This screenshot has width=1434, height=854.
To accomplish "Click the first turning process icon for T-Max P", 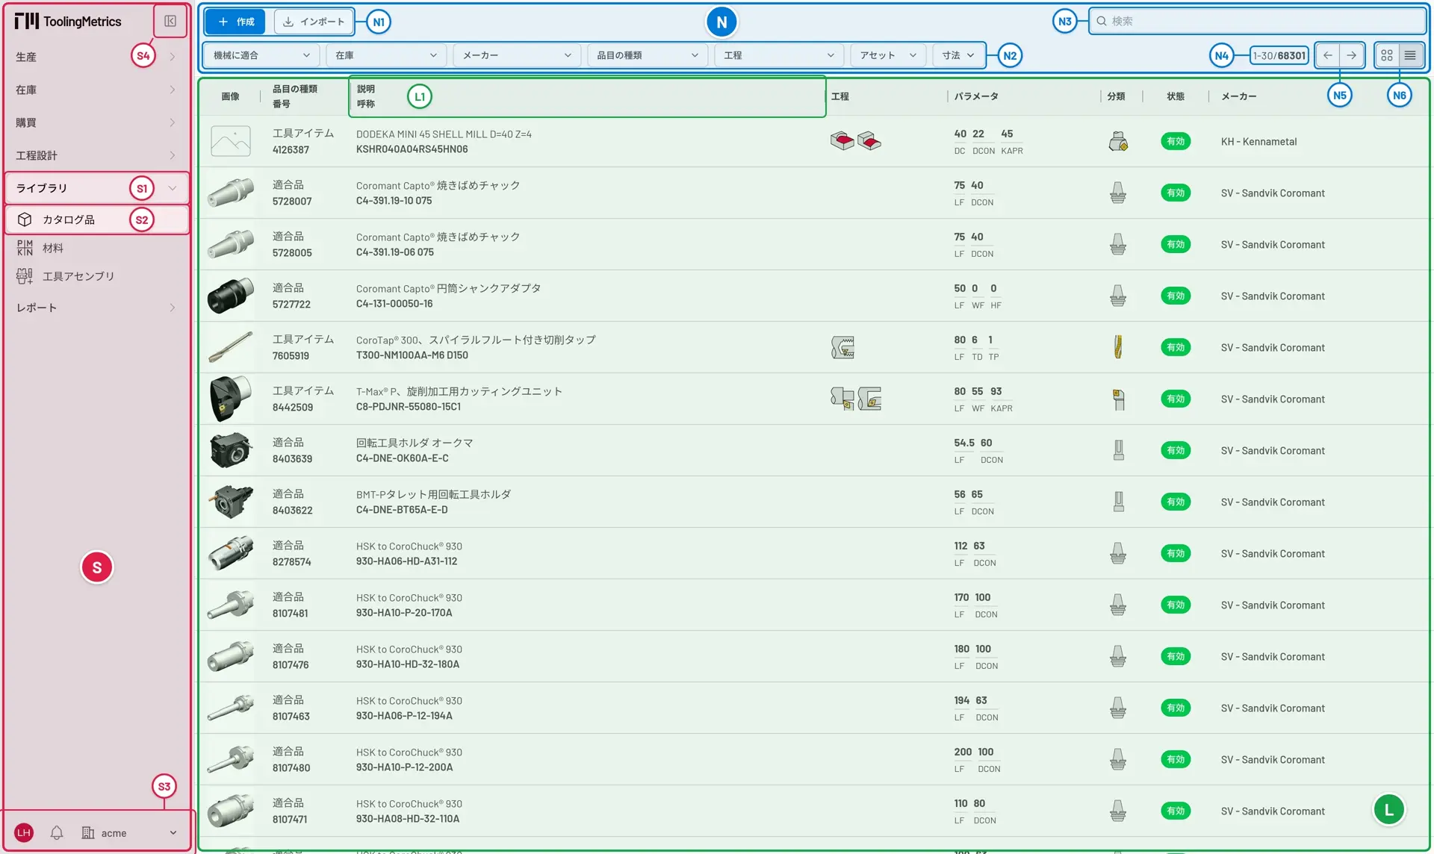I will 842,399.
